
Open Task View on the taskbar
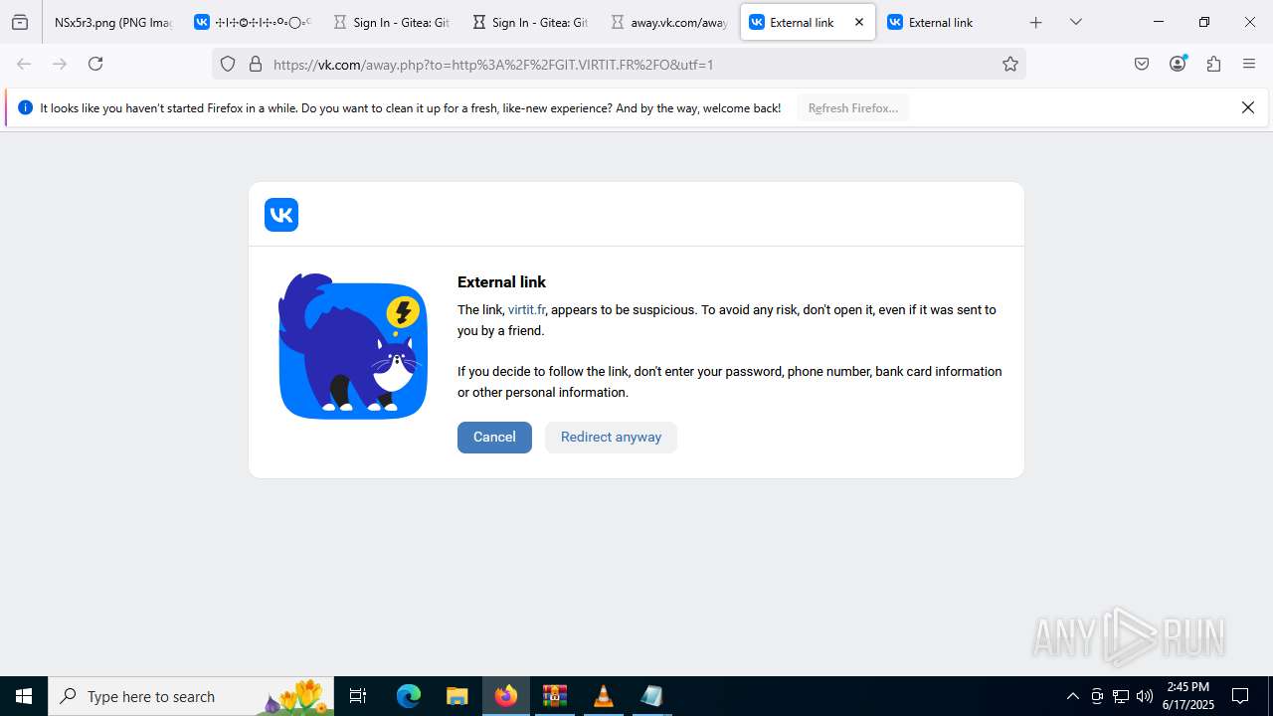pyautogui.click(x=358, y=696)
